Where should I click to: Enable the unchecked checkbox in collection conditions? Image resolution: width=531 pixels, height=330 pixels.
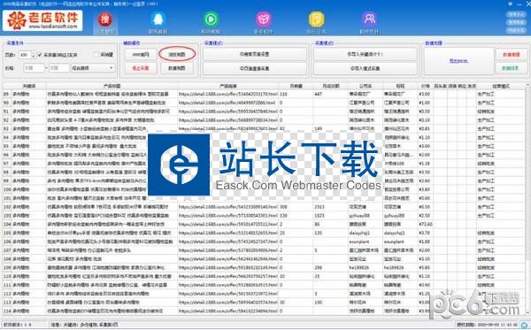point(96,55)
